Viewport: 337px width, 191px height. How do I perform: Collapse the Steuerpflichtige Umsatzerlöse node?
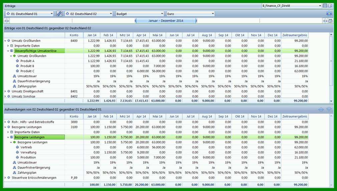pos(8,51)
